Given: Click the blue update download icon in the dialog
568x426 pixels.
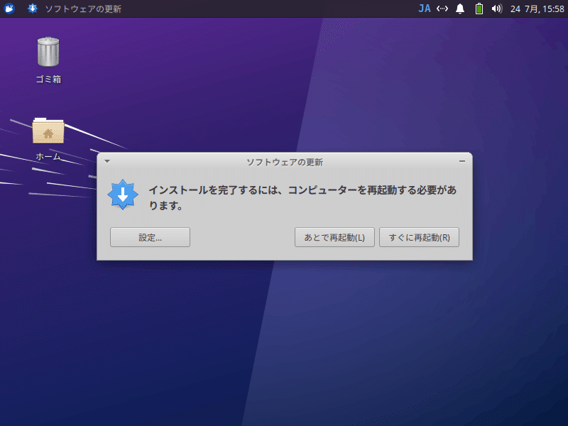Looking at the screenshot, I should click(x=123, y=195).
